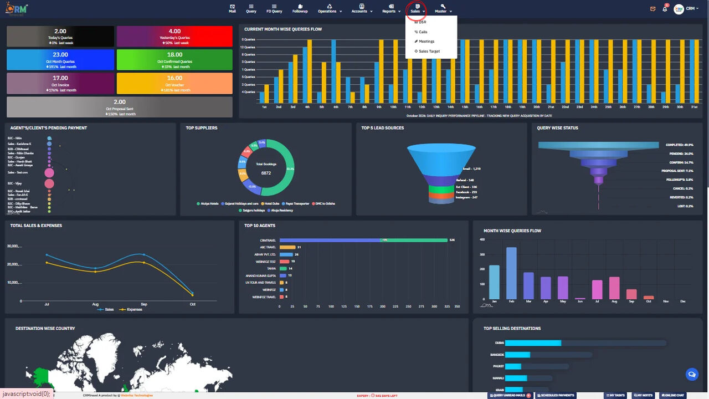This screenshot has width=709, height=399.
Task: Open Query Unread Mails in footer
Action: pos(510,395)
